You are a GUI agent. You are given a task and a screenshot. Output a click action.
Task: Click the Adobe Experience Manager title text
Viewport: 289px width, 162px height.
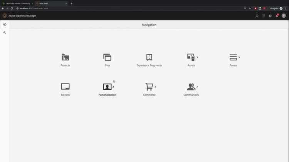[x=22, y=16]
